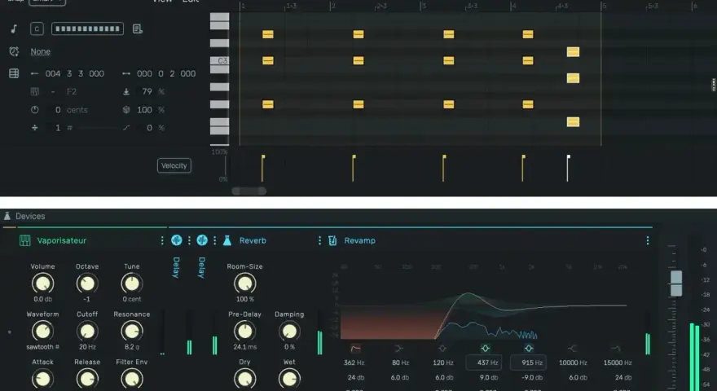Toggle Revamp high-pass band at 362 Hz
The width and height of the screenshot is (717, 391).
tap(355, 349)
